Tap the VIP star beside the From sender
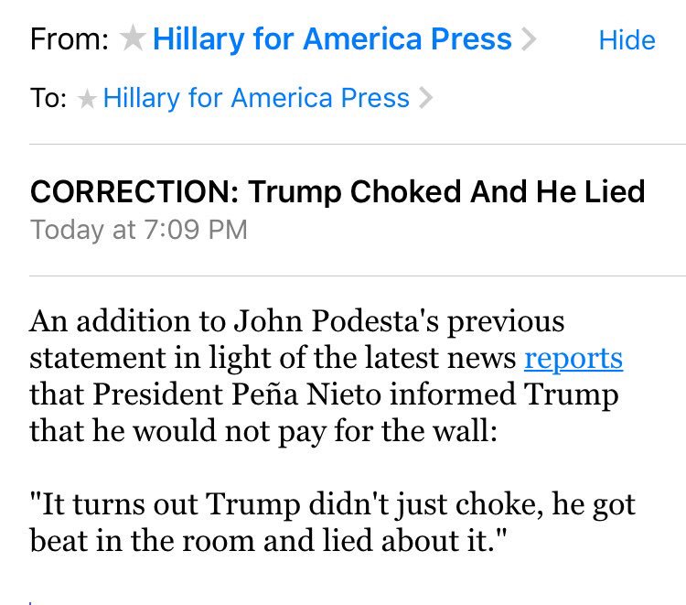The width and height of the screenshot is (686, 605). (x=133, y=38)
